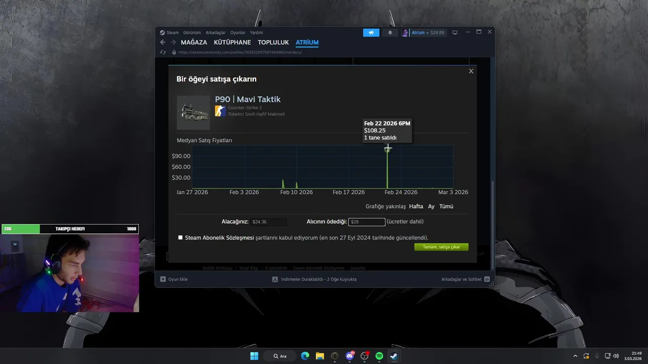Go forward with the Steam forward arrow

coord(173,42)
